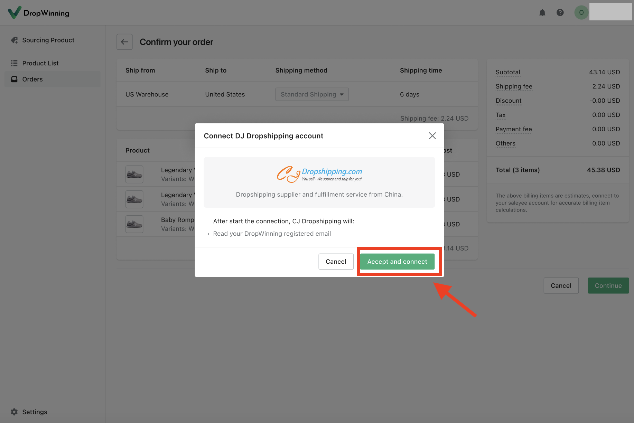Screen dimensions: 634x423
Task: Click the Product List icon
Action: (14, 63)
